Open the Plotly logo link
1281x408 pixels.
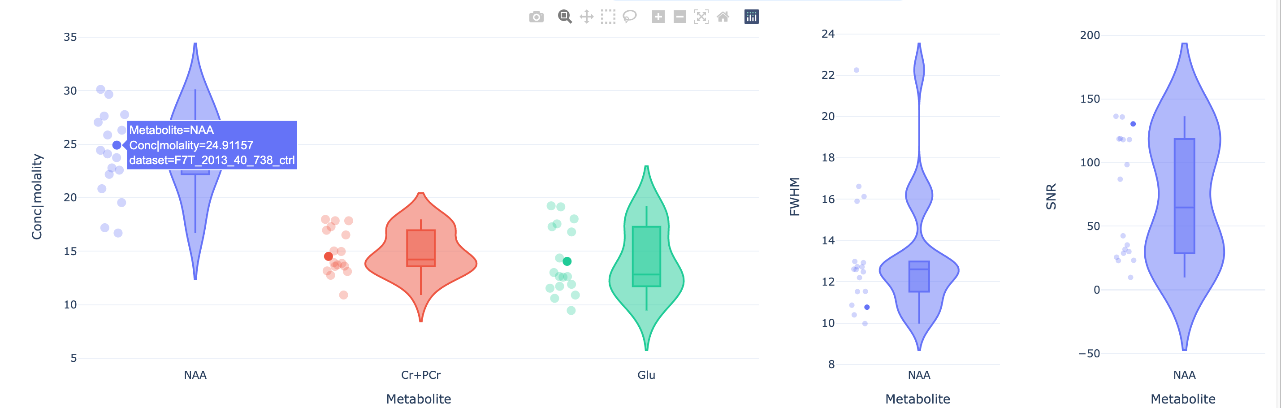tap(751, 17)
